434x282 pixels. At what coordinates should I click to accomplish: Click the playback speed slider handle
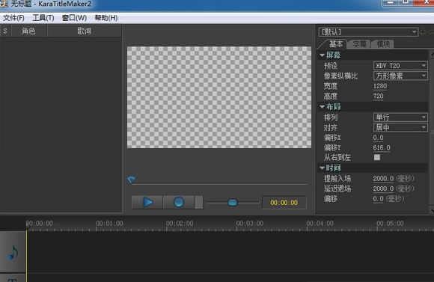click(x=233, y=203)
